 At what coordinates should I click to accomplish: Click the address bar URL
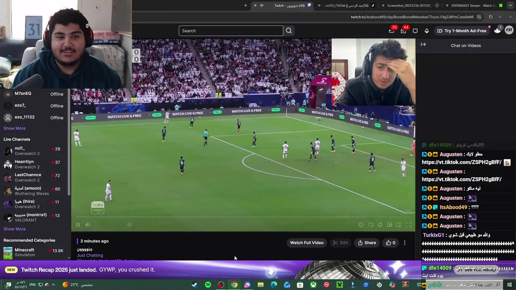point(412,17)
